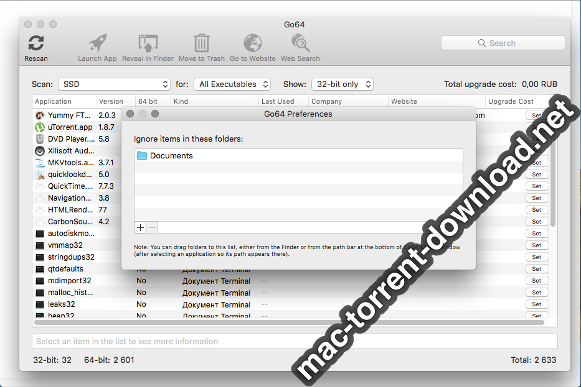Remove ignored folder with minus button
Image resolution: width=581 pixels, height=387 pixels.
click(152, 228)
